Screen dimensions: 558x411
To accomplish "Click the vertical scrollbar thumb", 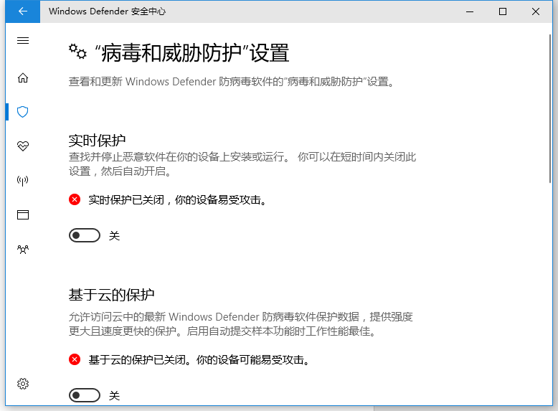I will pos(551,109).
